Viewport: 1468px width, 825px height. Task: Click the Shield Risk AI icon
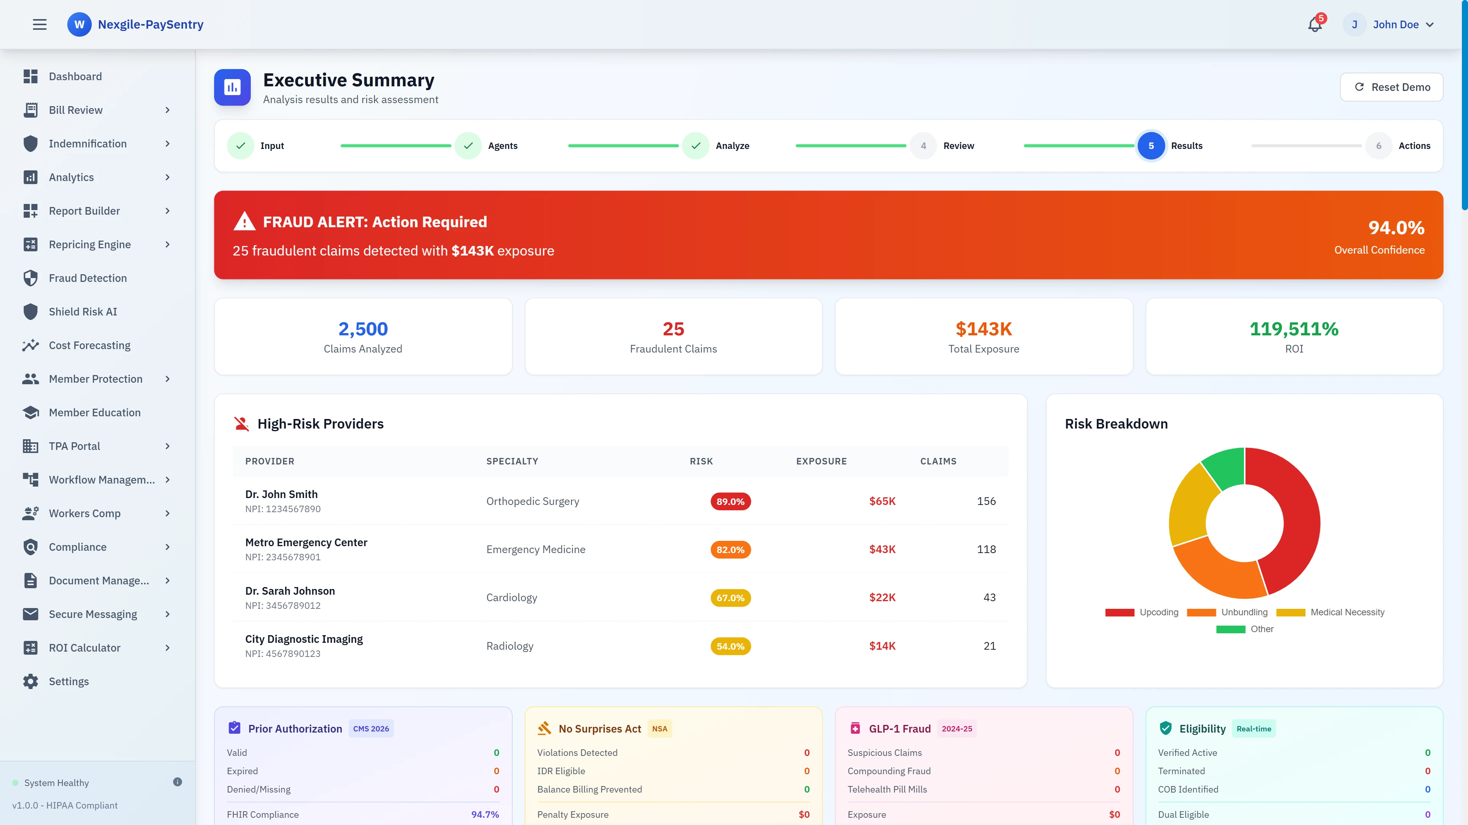point(31,311)
